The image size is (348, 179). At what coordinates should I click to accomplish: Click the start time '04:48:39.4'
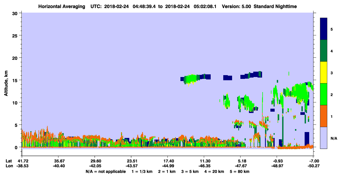[144, 6]
